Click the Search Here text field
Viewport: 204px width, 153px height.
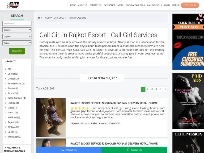pos(17,23)
